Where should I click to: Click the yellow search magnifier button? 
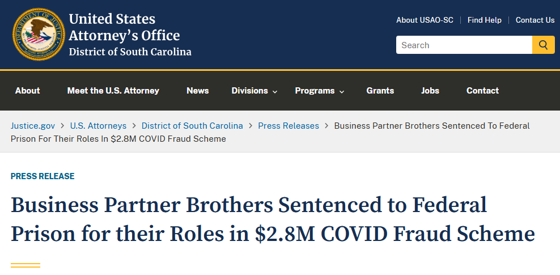(543, 45)
